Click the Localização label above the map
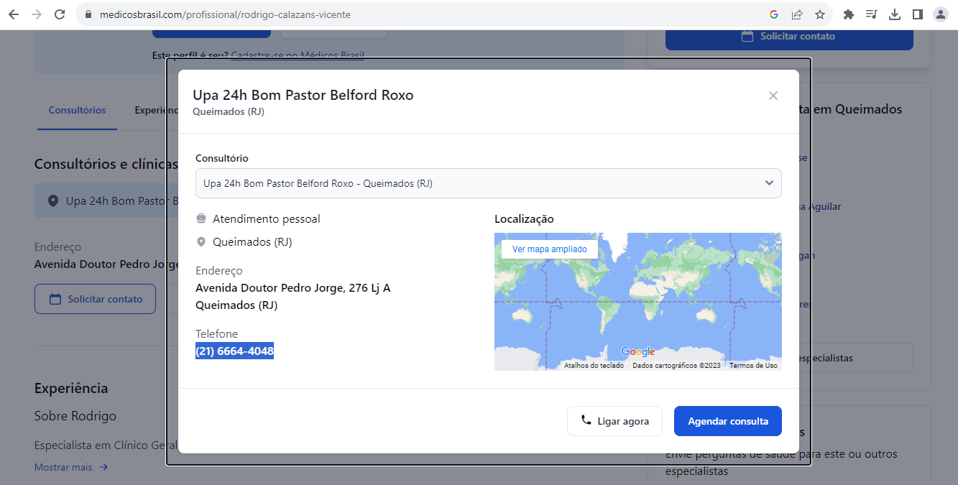The height and width of the screenshot is (485, 958). pyautogui.click(x=524, y=219)
